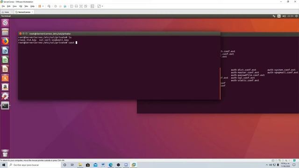This screenshot has width=299, height=168.
Task: Open the keyboard layout indicator
Action: point(279,16)
